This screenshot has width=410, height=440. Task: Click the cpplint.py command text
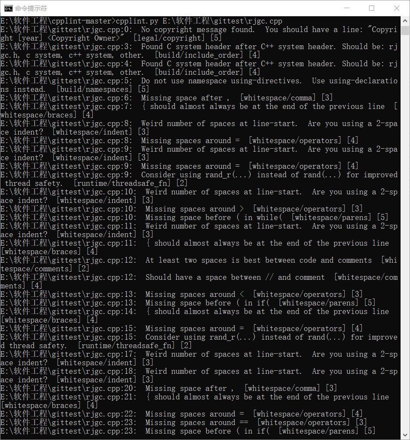click(137, 21)
